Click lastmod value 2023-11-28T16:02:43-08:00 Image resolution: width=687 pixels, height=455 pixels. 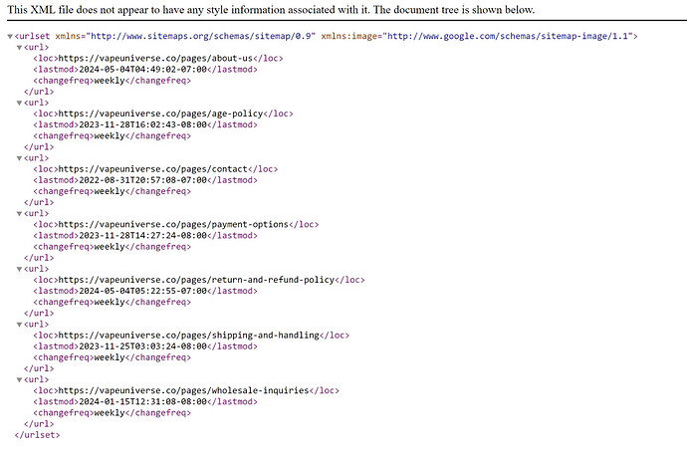142,124
